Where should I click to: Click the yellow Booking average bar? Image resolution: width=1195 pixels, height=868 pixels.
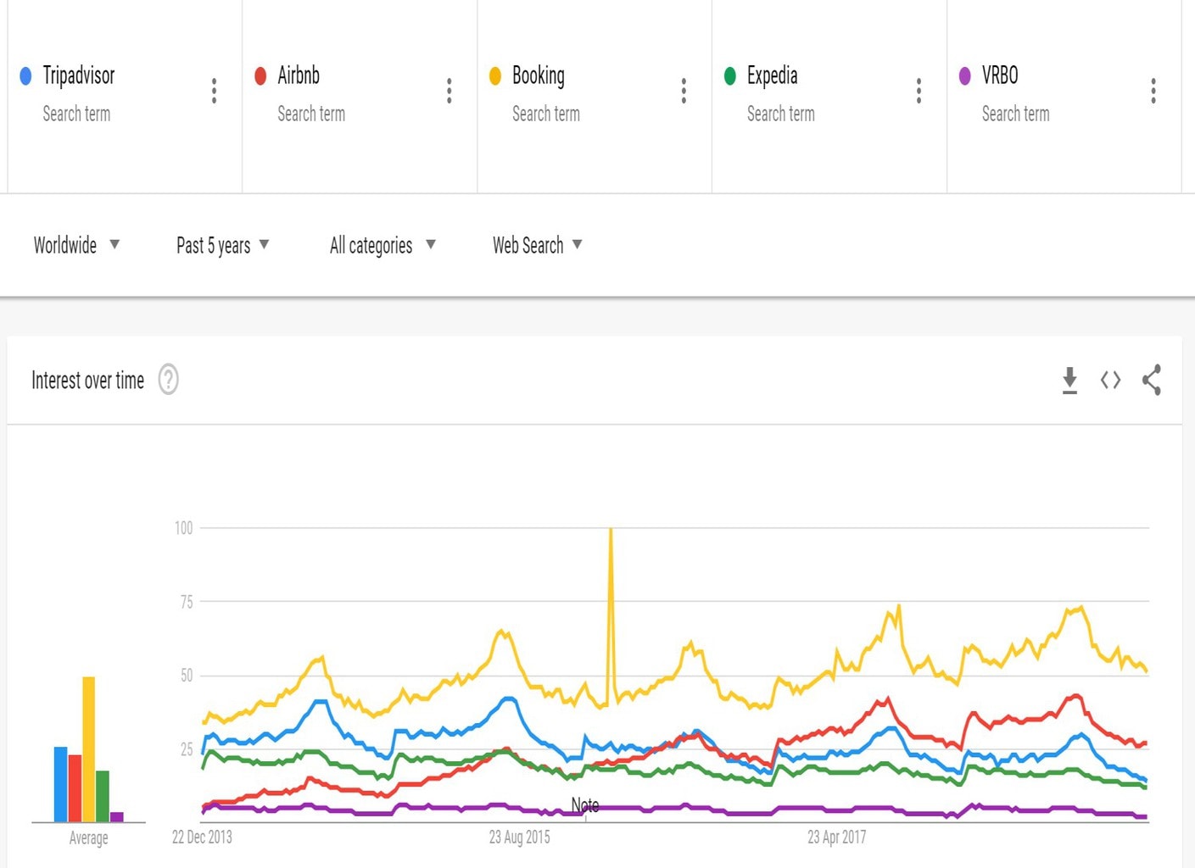[x=88, y=749]
